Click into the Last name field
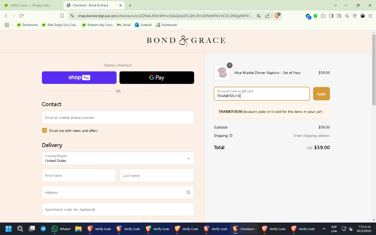This screenshot has height=235, width=376. [157, 175]
